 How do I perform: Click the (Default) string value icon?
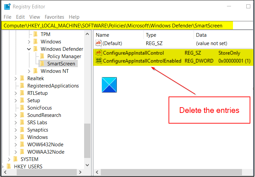tap(98, 43)
